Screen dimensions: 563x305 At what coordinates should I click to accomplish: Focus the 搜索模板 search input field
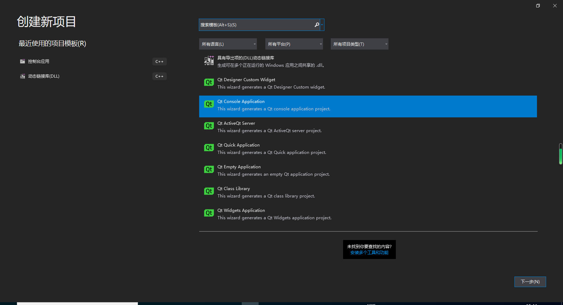(256, 25)
